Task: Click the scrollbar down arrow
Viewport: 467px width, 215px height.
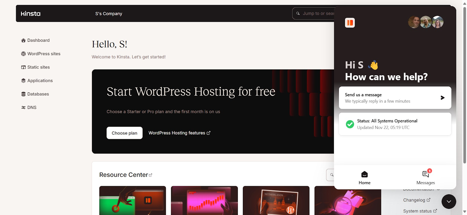Action: pos(465,212)
